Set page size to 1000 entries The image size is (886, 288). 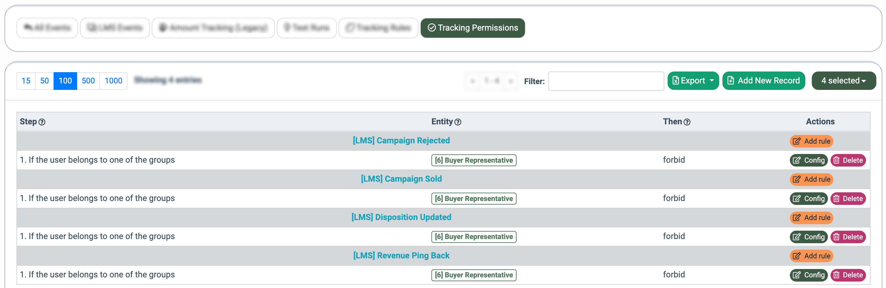click(113, 81)
